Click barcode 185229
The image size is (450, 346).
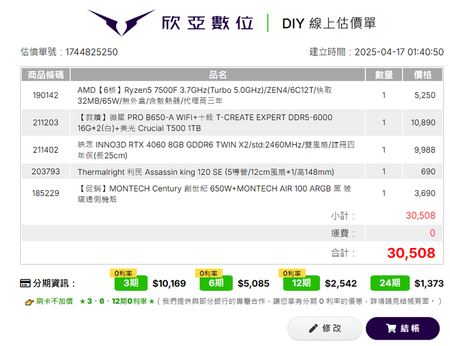tap(46, 193)
